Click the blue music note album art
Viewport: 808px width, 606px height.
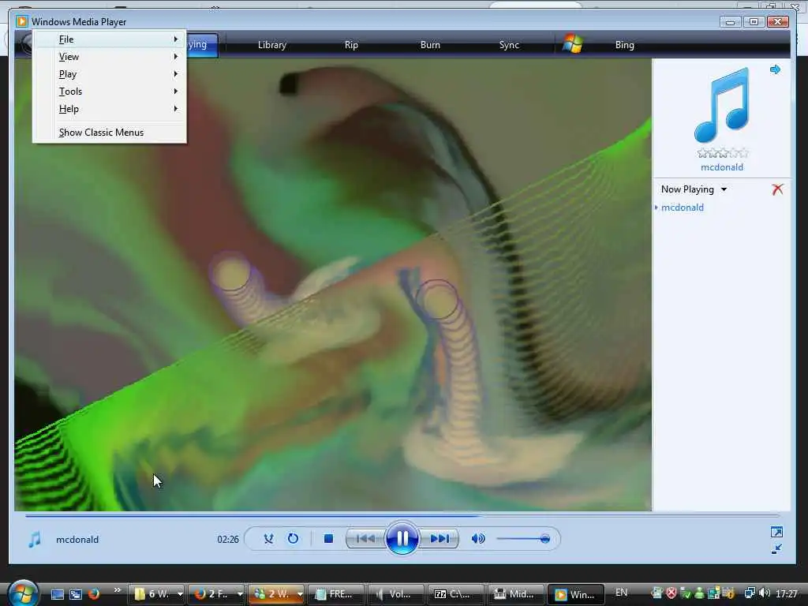click(x=721, y=105)
